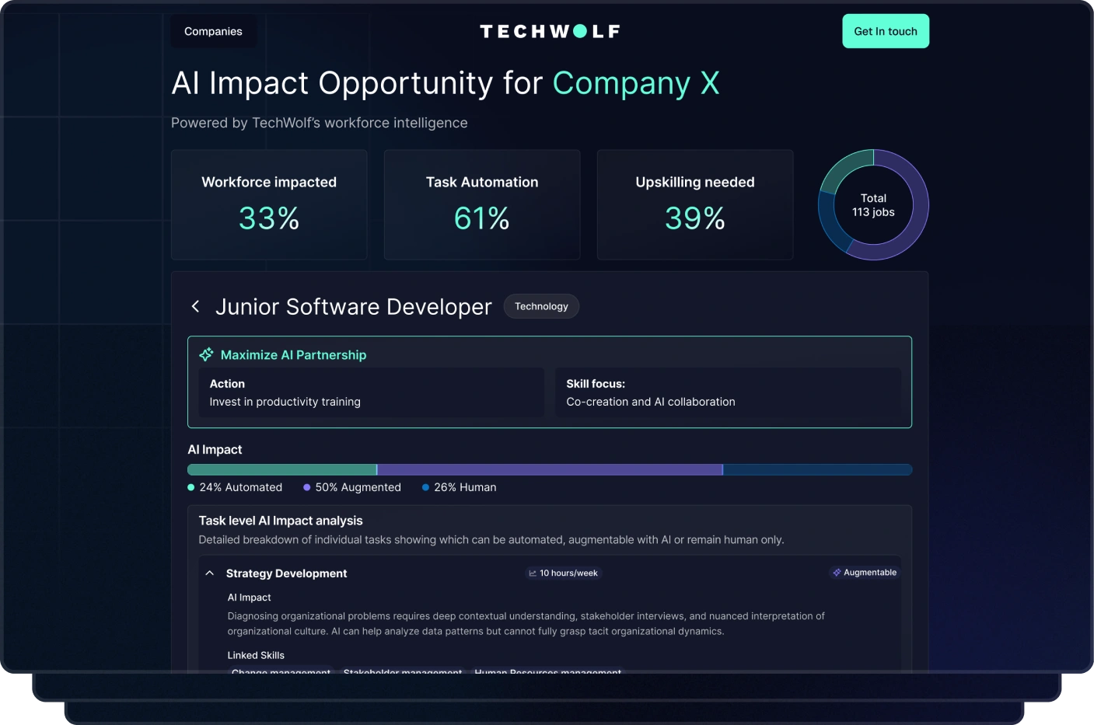This screenshot has height=725, width=1094.
Task: Click the Technology tag badge
Action: 541,306
